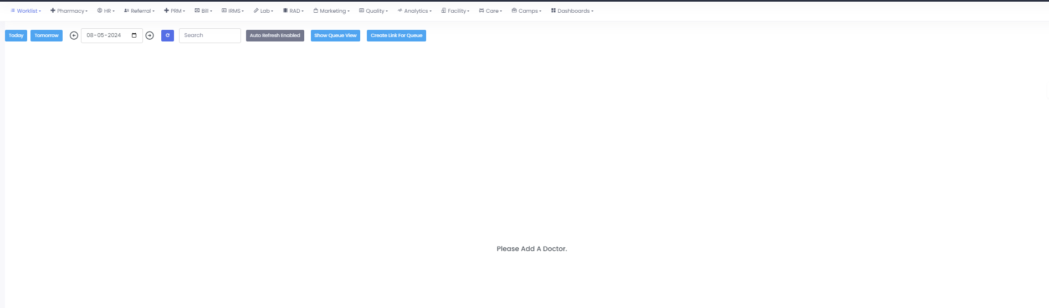Focus the Search input box
This screenshot has width=1049, height=308.
pyautogui.click(x=210, y=35)
